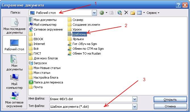The height and width of the screenshot is (112, 190).
Task: Click the Help question mark button
Action: tap(178, 5)
